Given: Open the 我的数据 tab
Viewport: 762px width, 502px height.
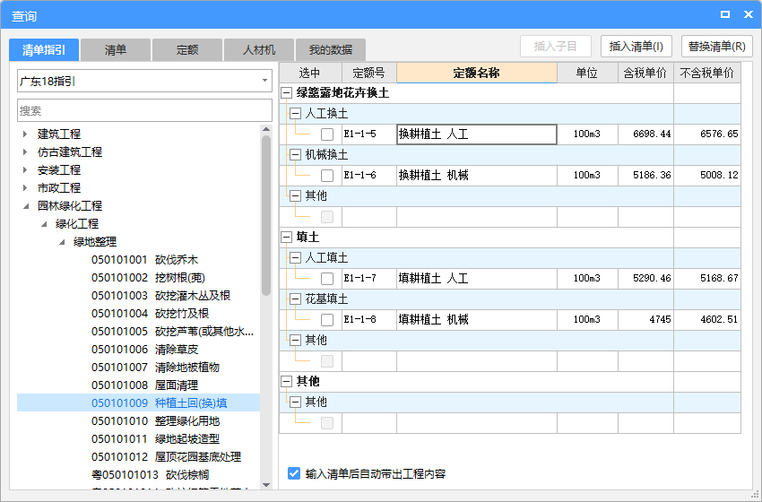Looking at the screenshot, I should coord(331,49).
